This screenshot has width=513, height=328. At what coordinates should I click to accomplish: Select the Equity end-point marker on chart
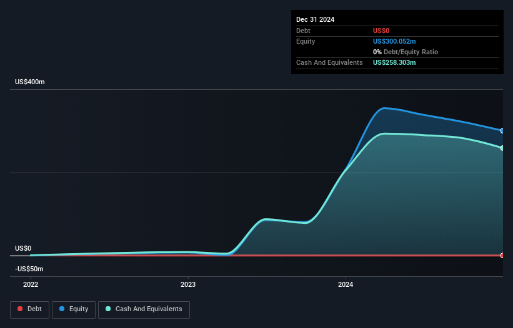coord(502,131)
